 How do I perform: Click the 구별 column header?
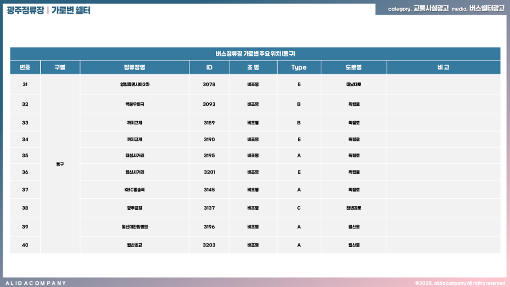pyautogui.click(x=60, y=68)
